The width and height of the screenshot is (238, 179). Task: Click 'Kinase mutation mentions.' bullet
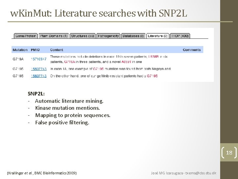[x=67, y=108]
